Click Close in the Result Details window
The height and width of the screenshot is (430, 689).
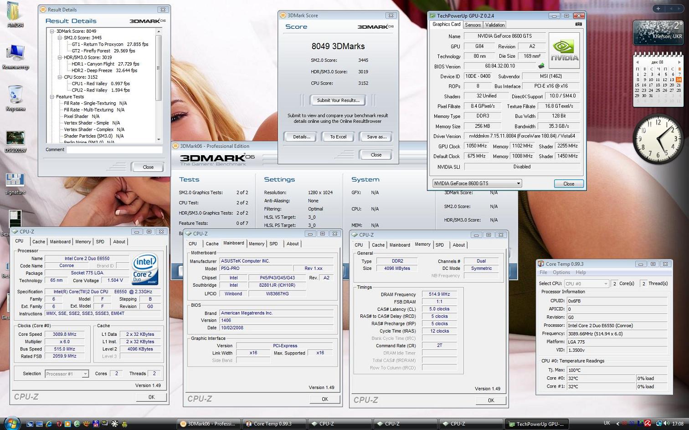[148, 167]
